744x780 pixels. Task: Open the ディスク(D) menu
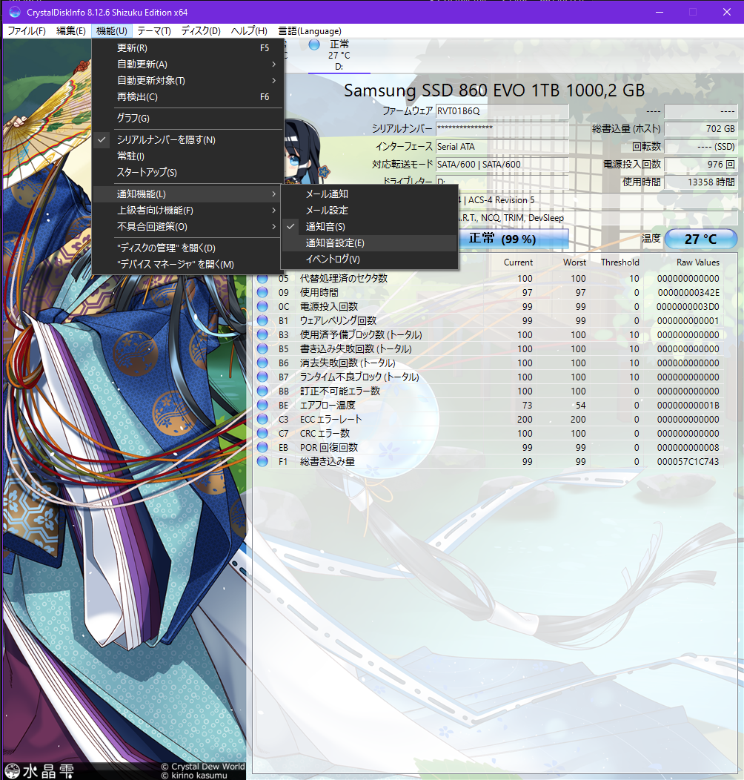pos(201,31)
